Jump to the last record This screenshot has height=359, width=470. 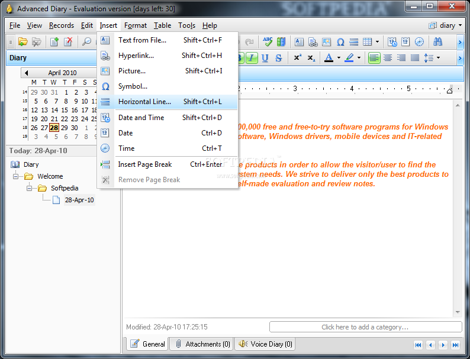point(455,345)
